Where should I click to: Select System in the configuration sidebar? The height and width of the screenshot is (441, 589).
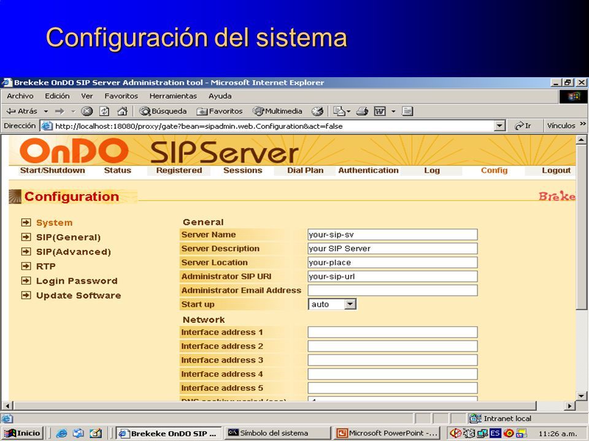pos(54,223)
